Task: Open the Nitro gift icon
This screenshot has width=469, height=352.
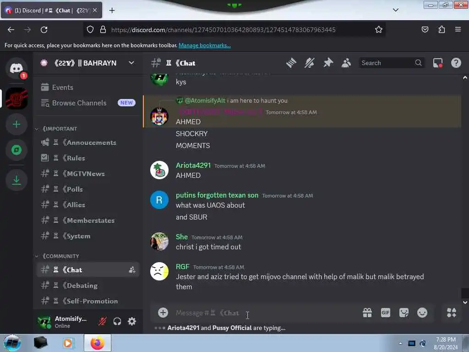Action: point(367,313)
